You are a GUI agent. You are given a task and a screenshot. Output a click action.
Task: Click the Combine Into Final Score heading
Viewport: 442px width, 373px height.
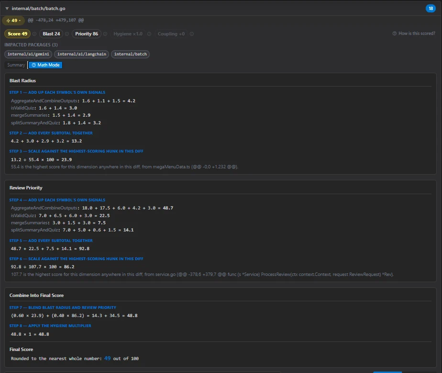pos(37,296)
